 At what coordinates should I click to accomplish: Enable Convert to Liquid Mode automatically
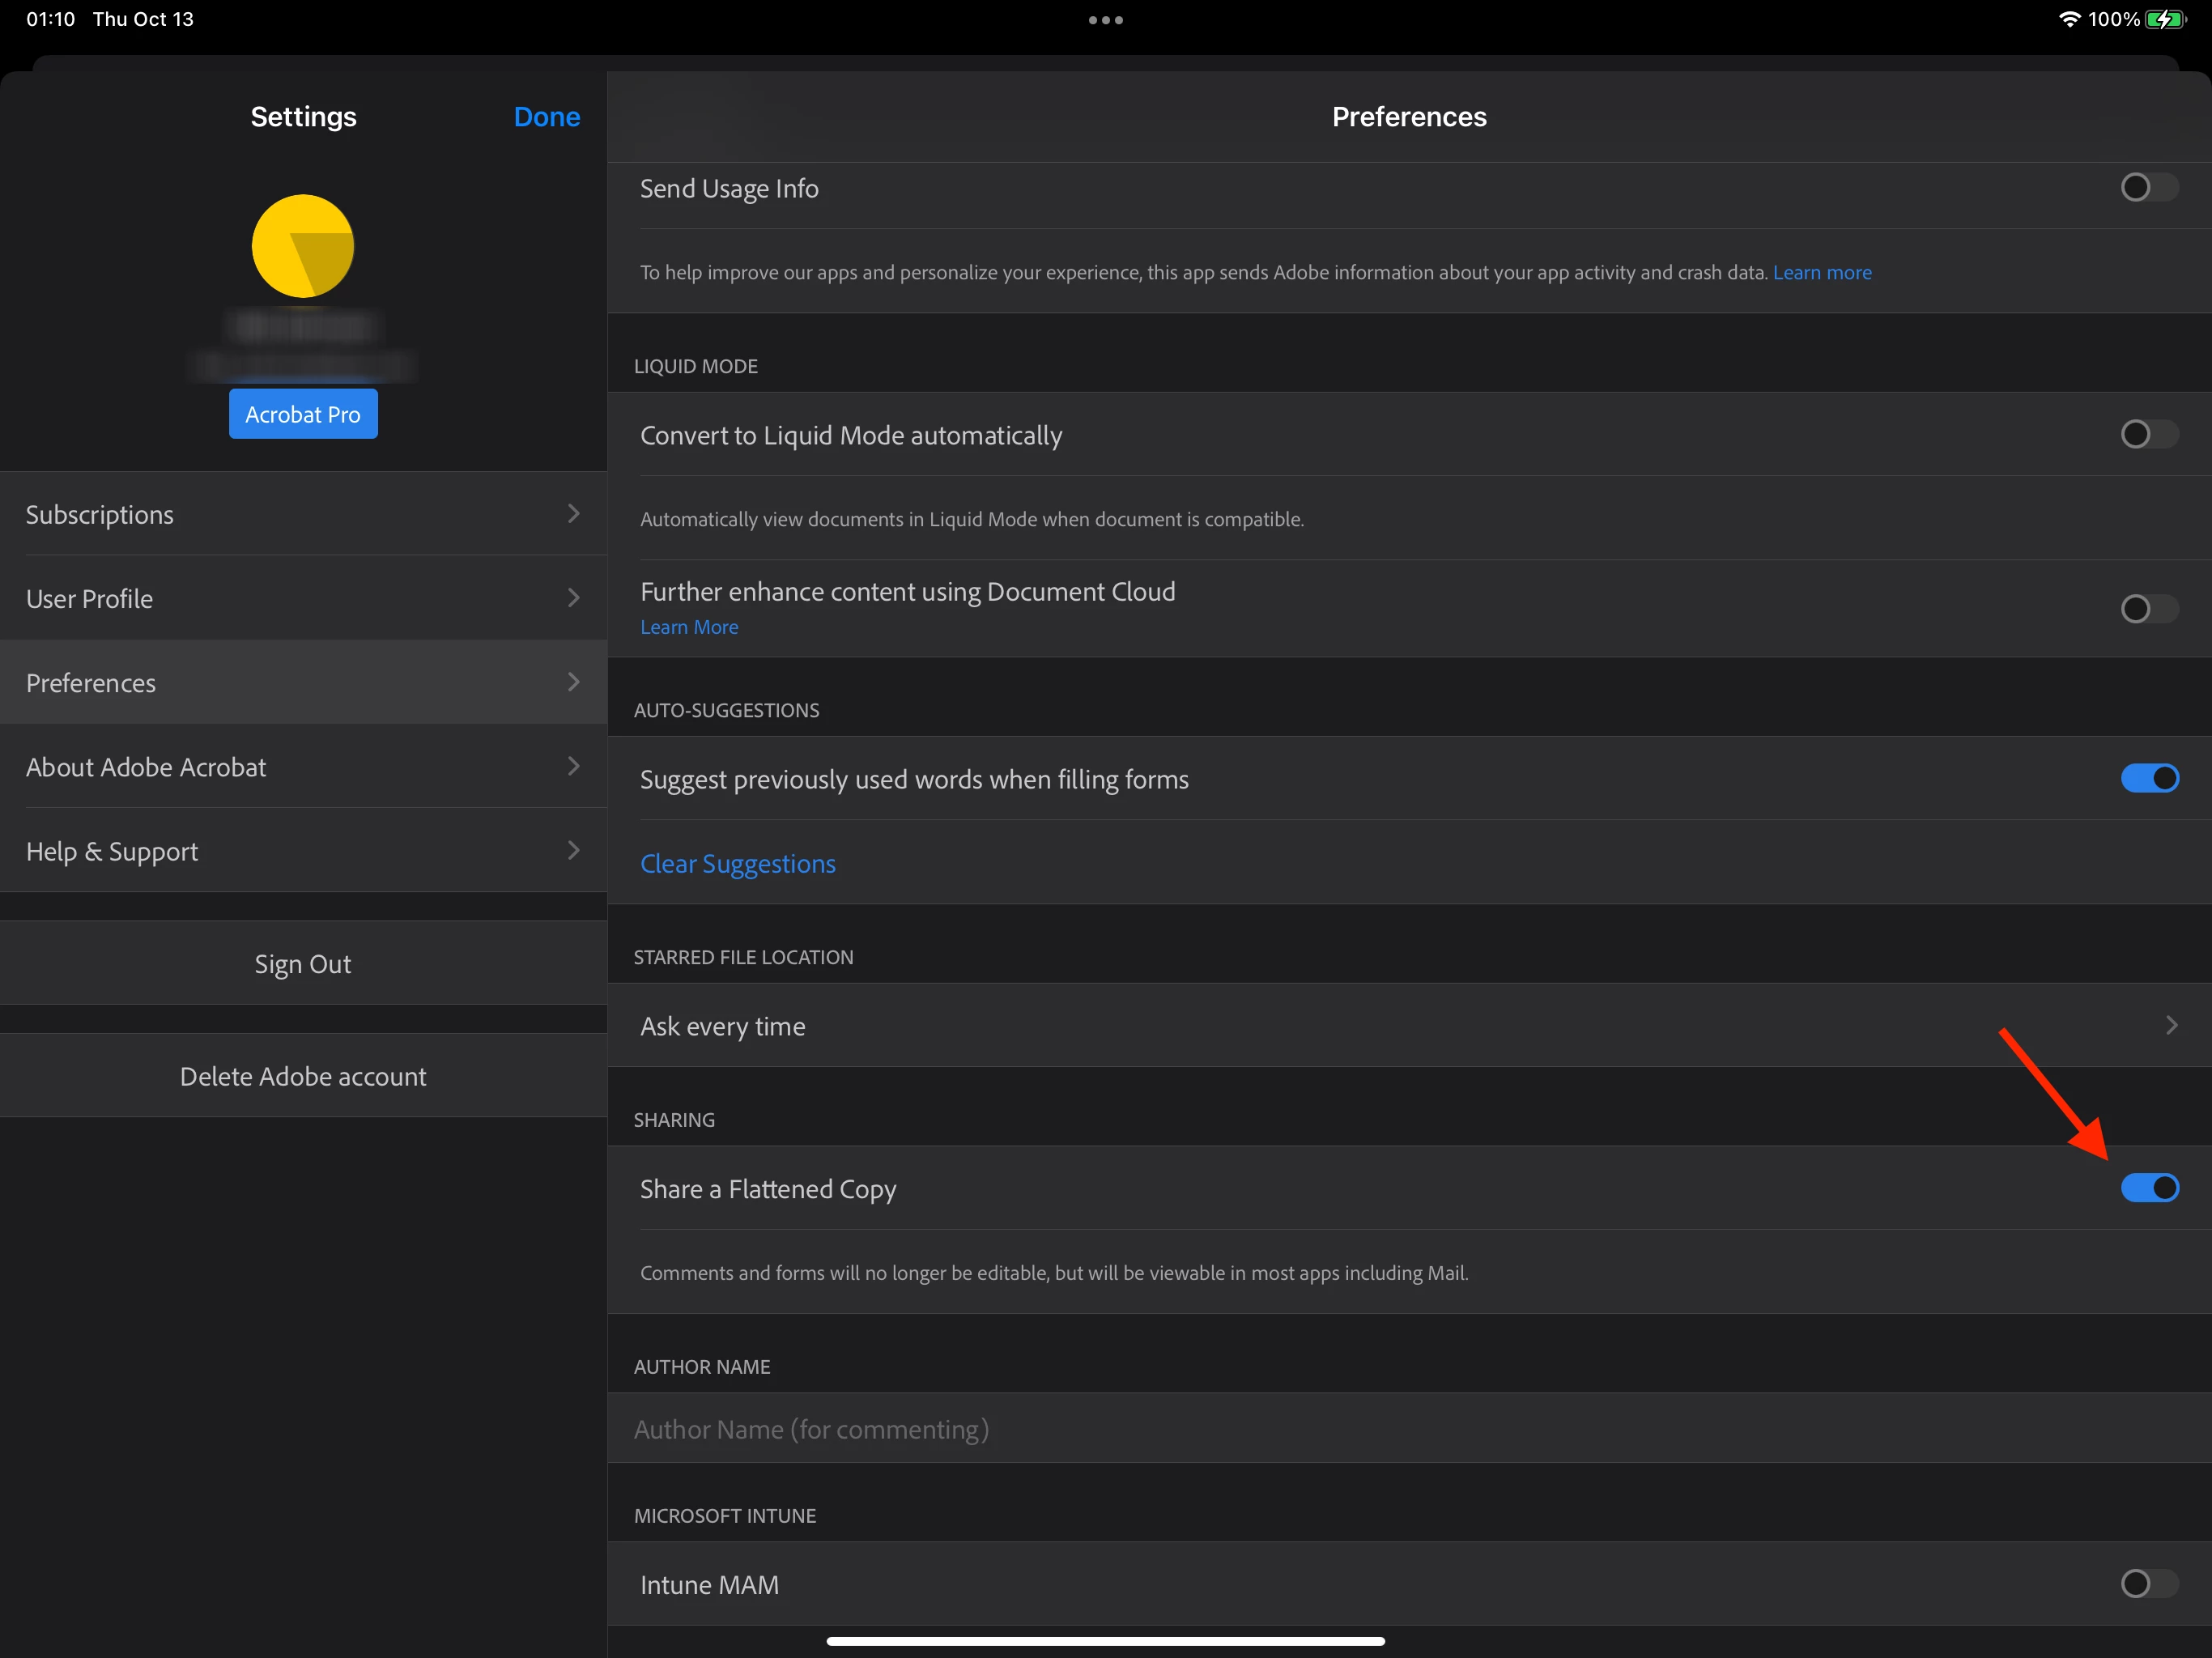click(x=2148, y=434)
